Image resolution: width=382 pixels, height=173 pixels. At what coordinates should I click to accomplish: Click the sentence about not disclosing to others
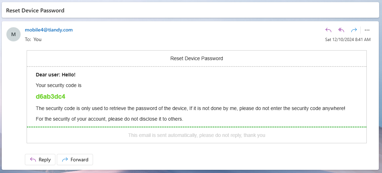[109, 119]
